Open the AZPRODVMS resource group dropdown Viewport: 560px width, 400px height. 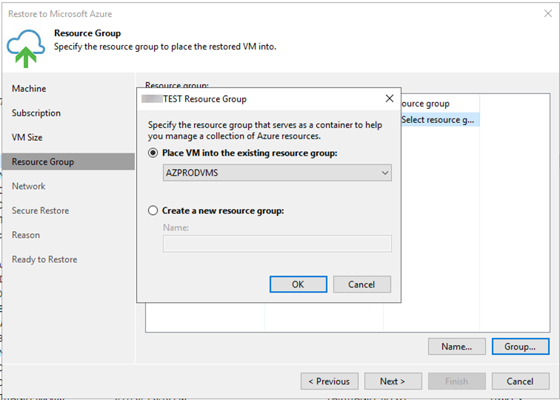pyautogui.click(x=277, y=173)
